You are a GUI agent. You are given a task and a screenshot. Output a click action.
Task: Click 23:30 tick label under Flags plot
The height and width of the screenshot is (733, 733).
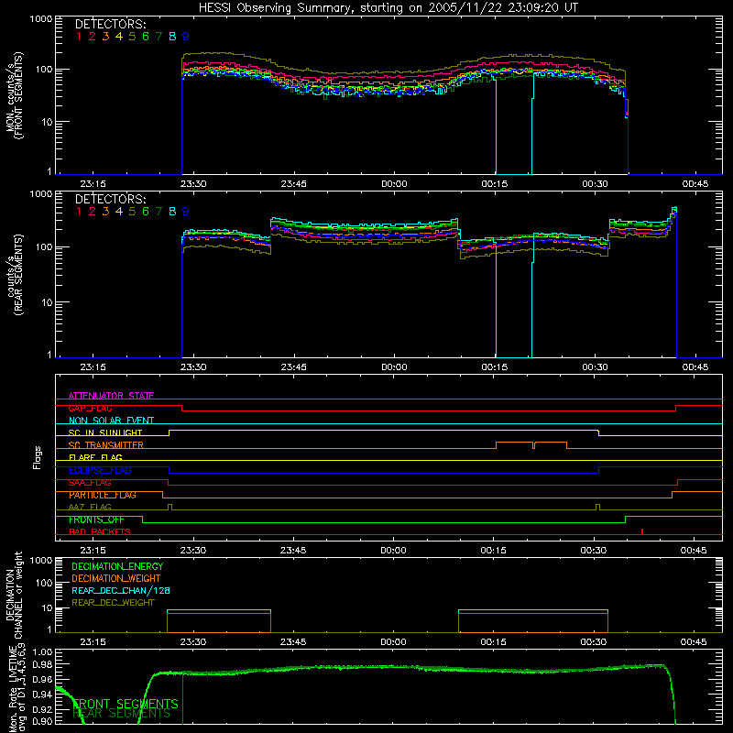pyautogui.click(x=193, y=551)
